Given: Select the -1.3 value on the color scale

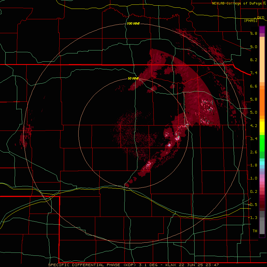Looking at the screenshot, I should click(x=252, y=218).
